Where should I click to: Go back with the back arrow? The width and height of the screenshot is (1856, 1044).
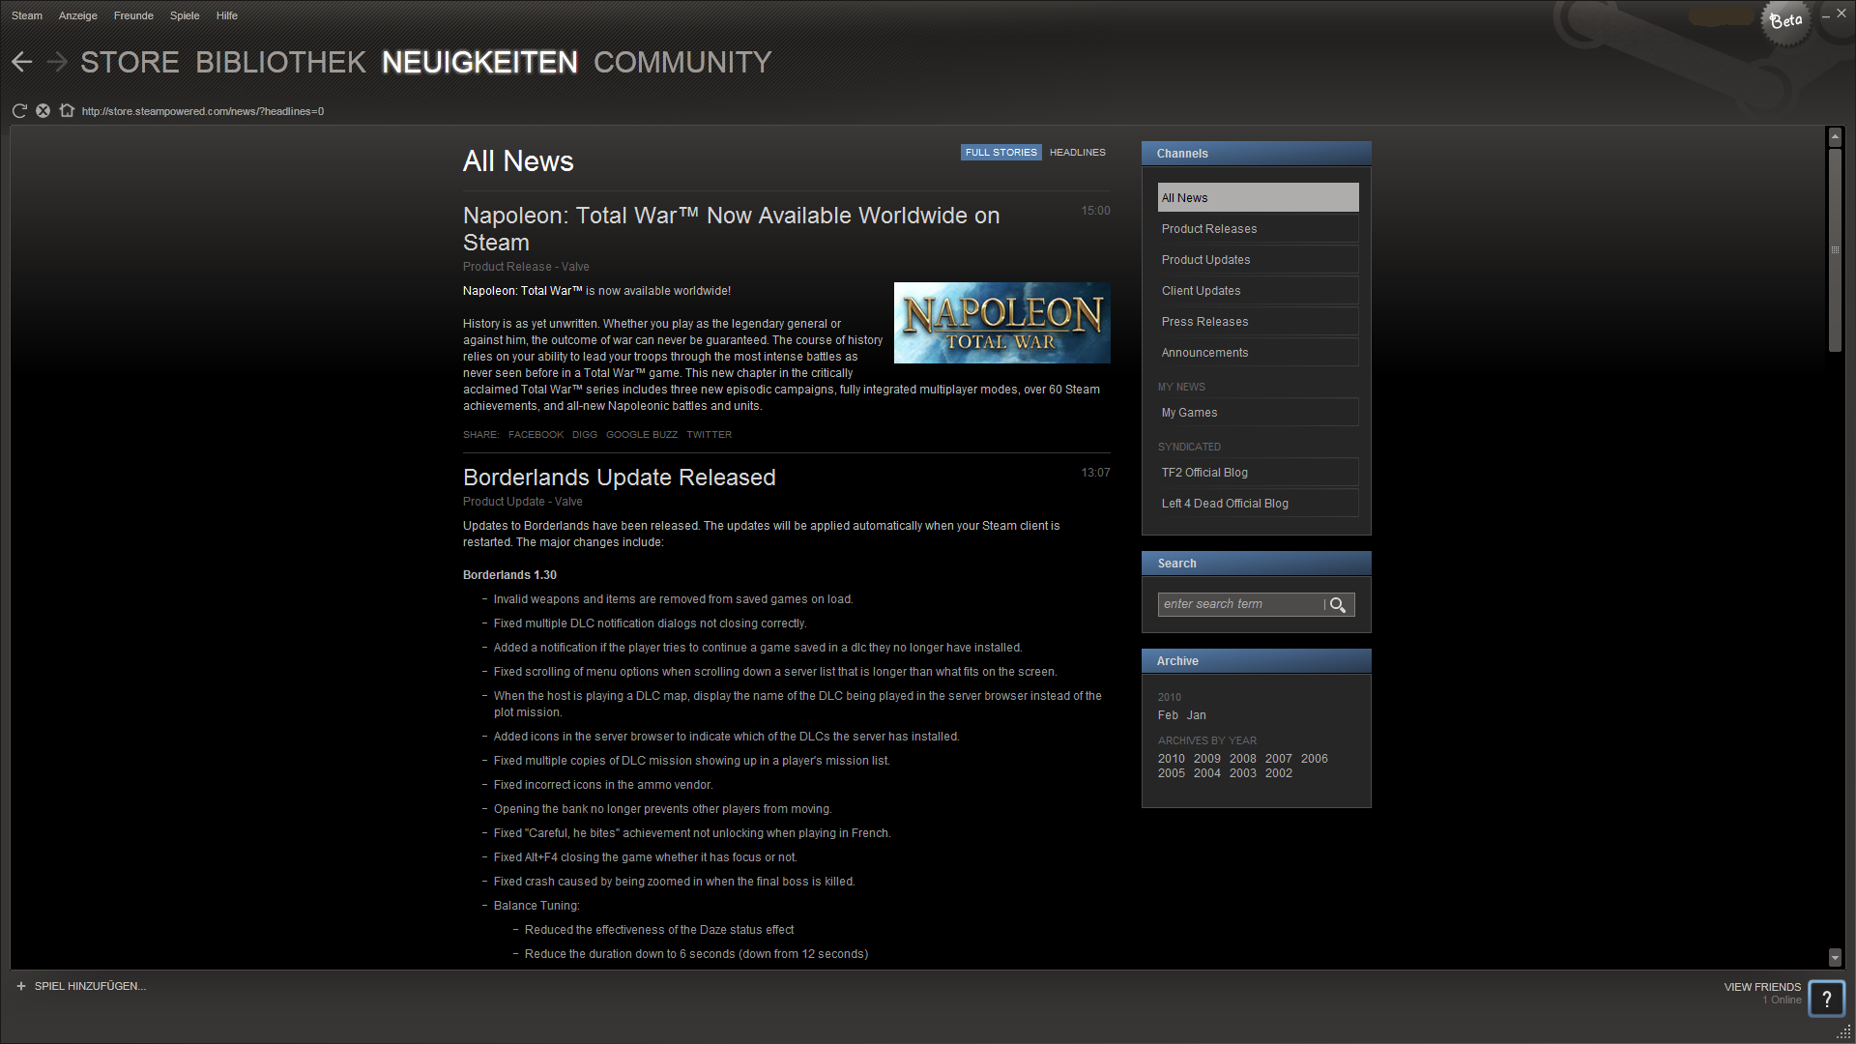[x=22, y=63]
